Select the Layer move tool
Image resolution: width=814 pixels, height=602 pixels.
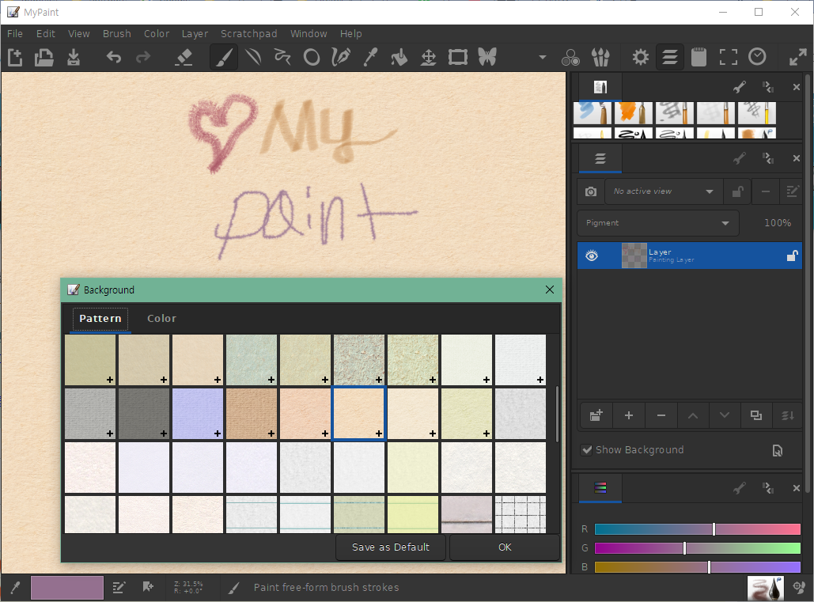pyautogui.click(x=428, y=57)
